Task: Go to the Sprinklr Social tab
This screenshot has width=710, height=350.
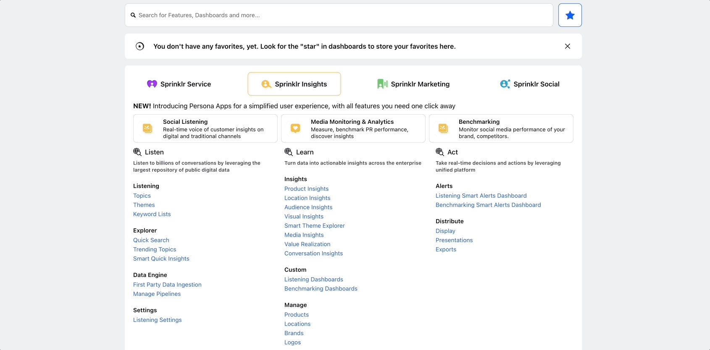Action: click(530, 84)
